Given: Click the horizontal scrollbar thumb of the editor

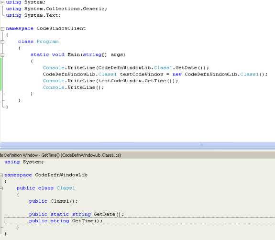Looking at the screenshot, I should [x=138, y=144].
